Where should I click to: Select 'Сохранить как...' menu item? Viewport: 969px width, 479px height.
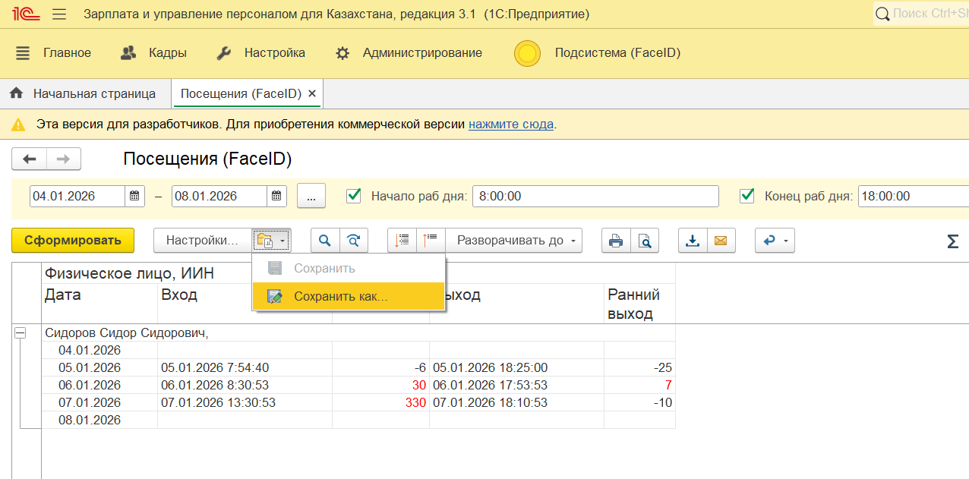coord(340,297)
